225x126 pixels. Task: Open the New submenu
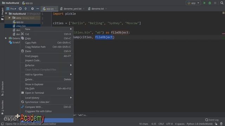tap(47, 29)
